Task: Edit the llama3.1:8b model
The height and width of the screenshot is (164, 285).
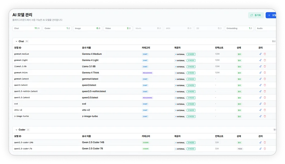Action: click(x=260, y=66)
